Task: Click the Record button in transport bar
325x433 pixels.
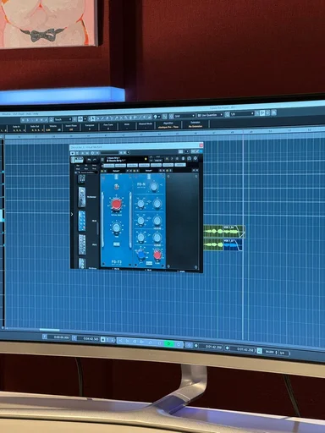Action: [x=179, y=344]
